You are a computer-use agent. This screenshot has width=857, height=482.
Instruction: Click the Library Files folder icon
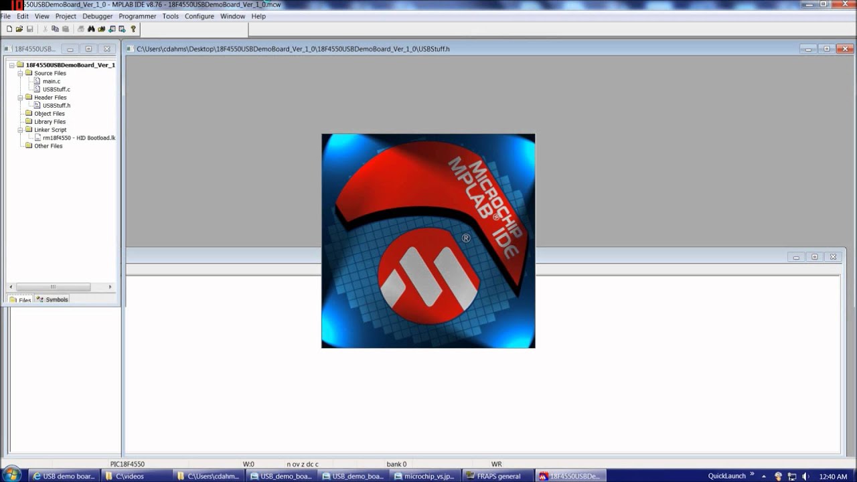(x=29, y=121)
